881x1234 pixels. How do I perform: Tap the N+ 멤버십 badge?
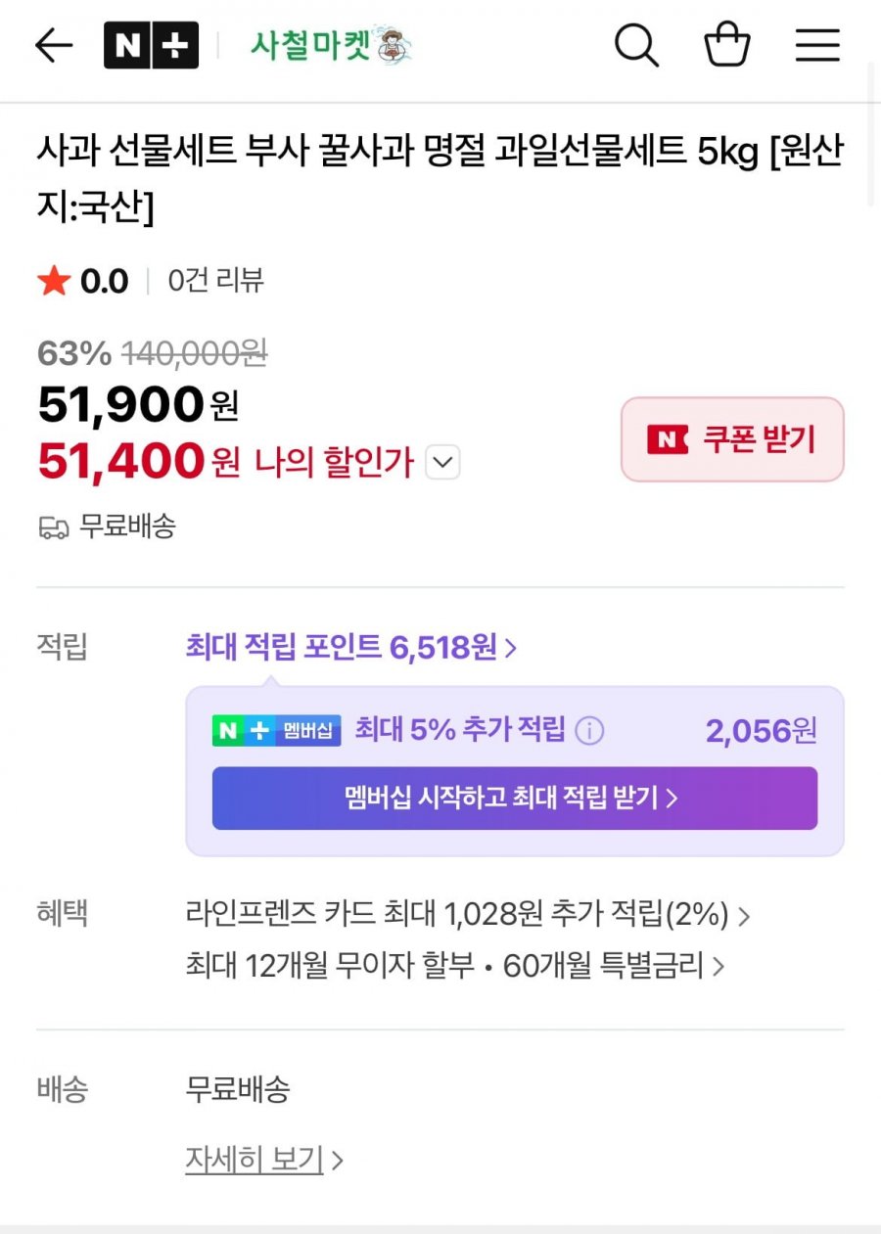(x=276, y=731)
